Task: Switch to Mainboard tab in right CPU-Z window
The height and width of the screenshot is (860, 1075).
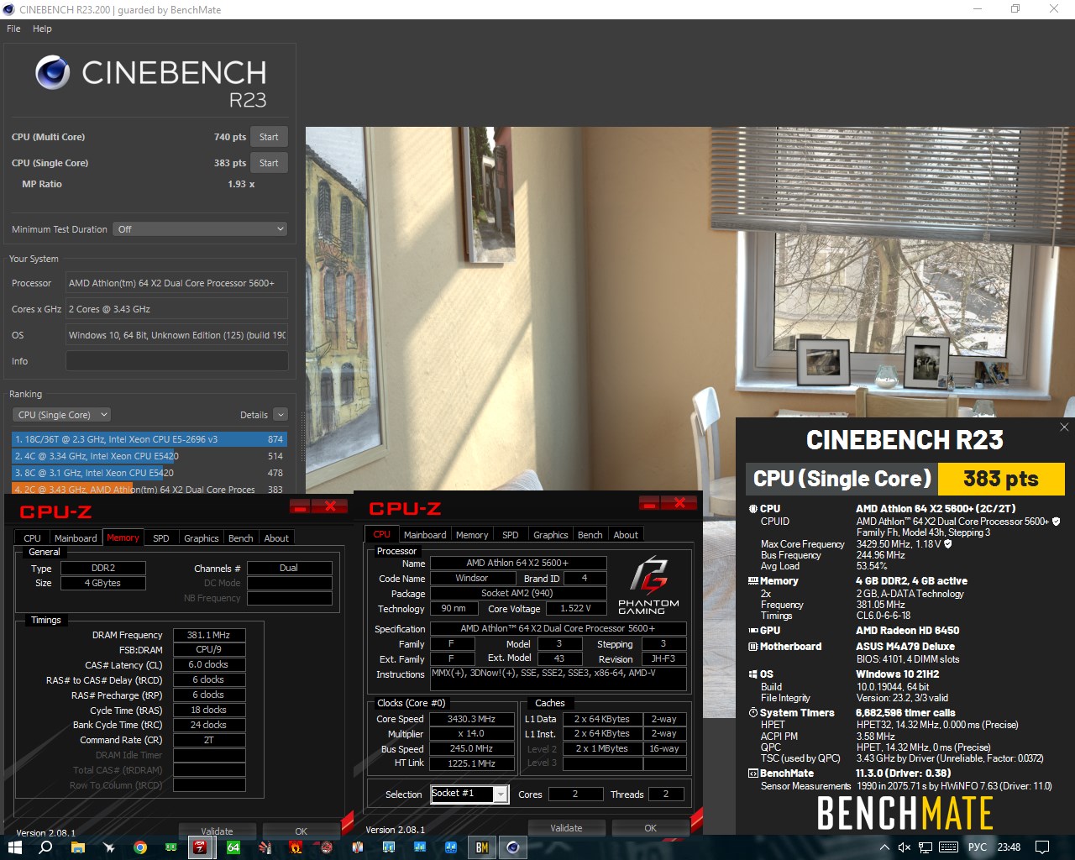Action: pos(425,535)
